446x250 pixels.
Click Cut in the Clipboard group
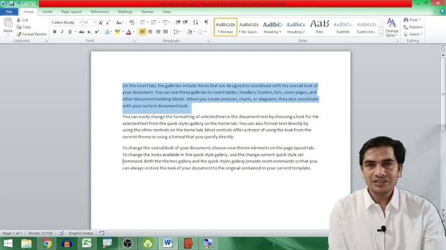pos(22,20)
